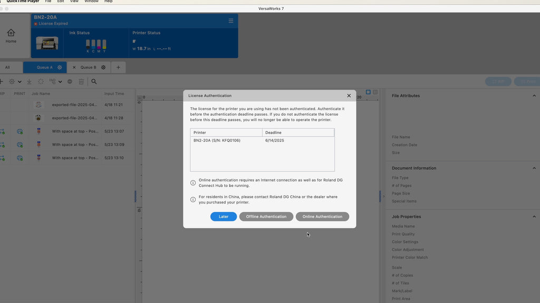Choose Online Authentication
This screenshot has height=303, width=540.
[322, 216]
